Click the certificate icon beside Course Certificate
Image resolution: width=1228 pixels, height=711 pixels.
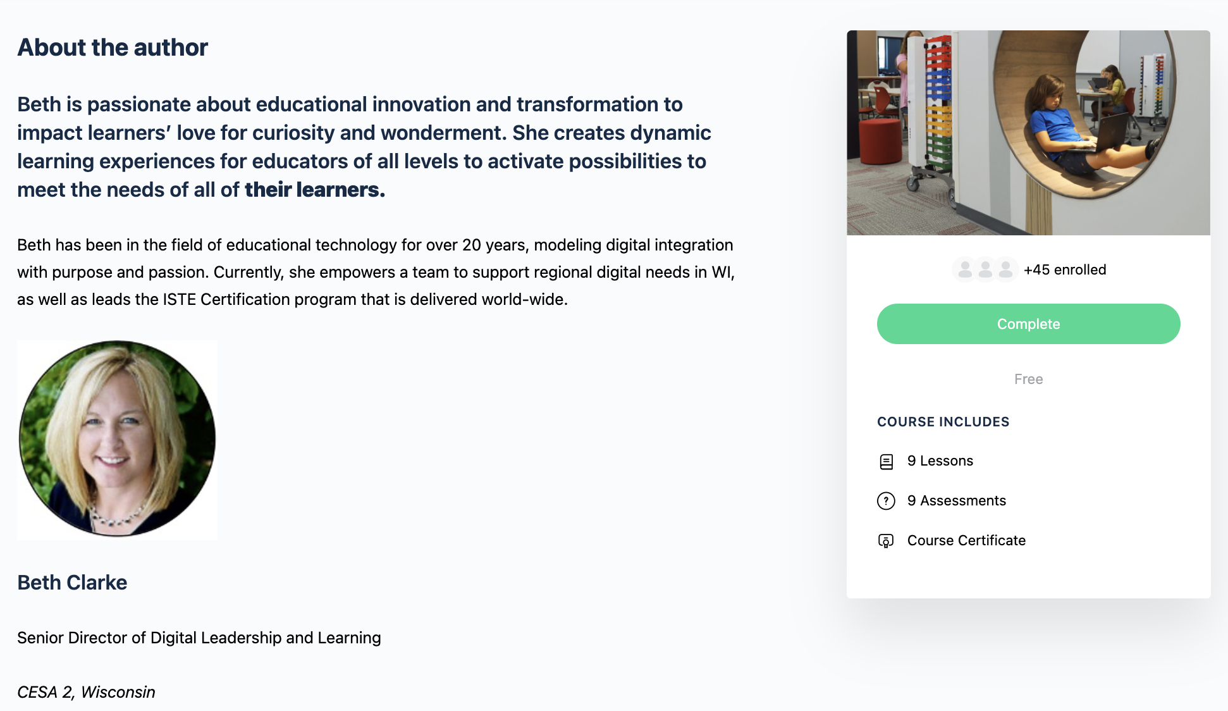pyautogui.click(x=886, y=541)
